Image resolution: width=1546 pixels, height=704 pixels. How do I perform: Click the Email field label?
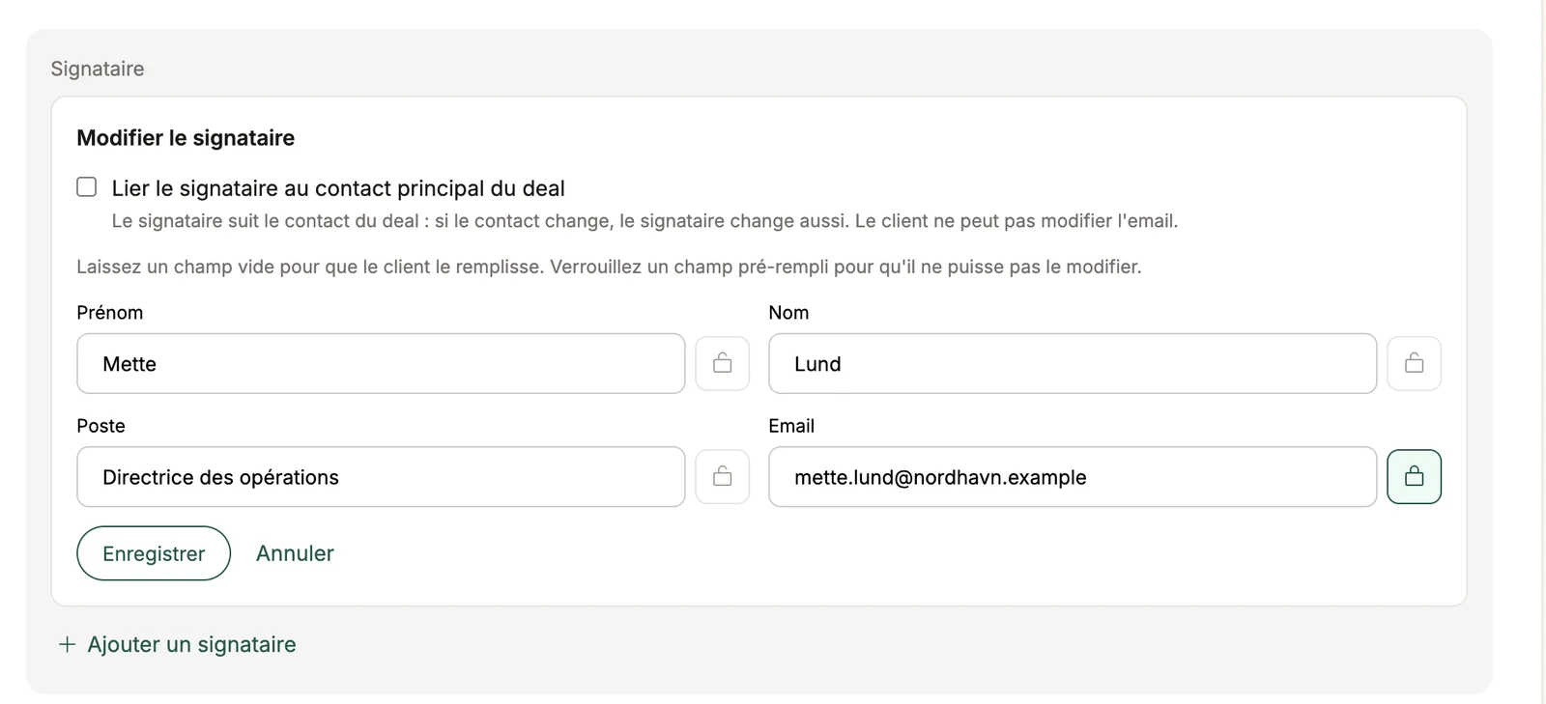791,426
